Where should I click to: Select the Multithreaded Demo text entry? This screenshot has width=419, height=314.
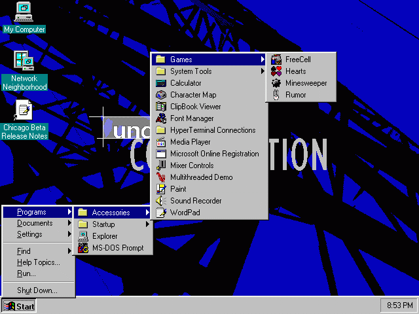click(202, 177)
